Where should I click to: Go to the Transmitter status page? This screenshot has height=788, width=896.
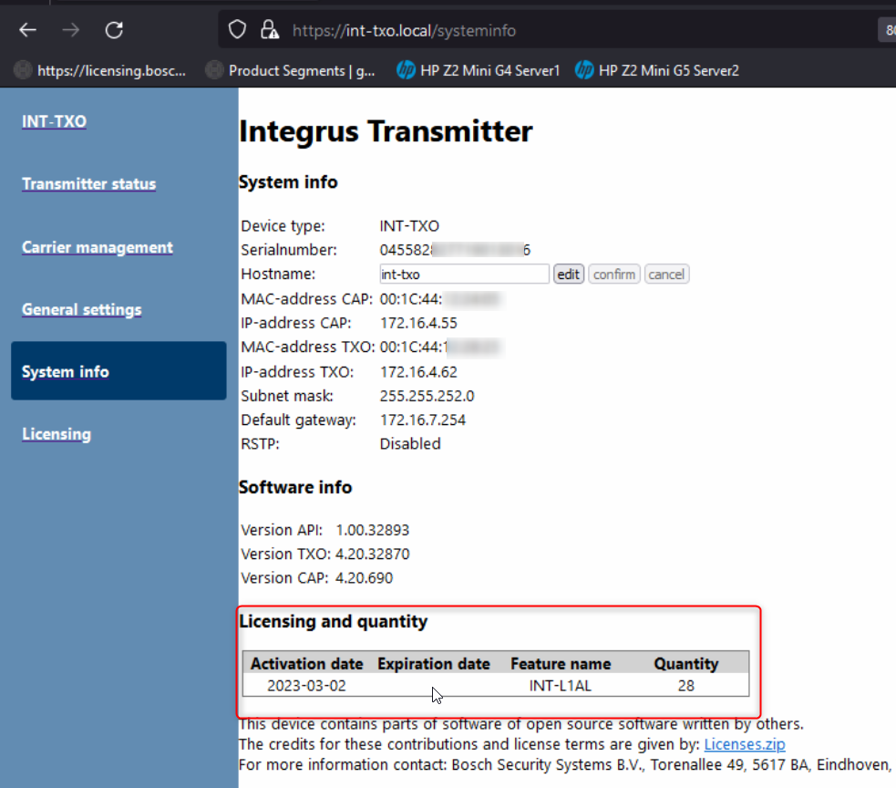tap(88, 184)
